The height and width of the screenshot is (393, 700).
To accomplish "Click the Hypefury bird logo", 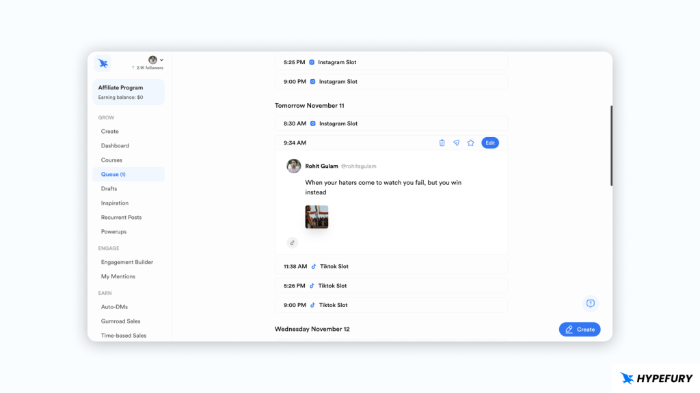I will click(x=103, y=63).
